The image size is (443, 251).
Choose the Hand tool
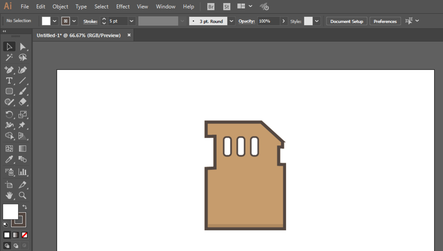pos(9,195)
